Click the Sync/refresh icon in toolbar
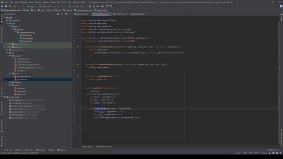Viewport: 283px width, 159px height. [x=10, y=6]
